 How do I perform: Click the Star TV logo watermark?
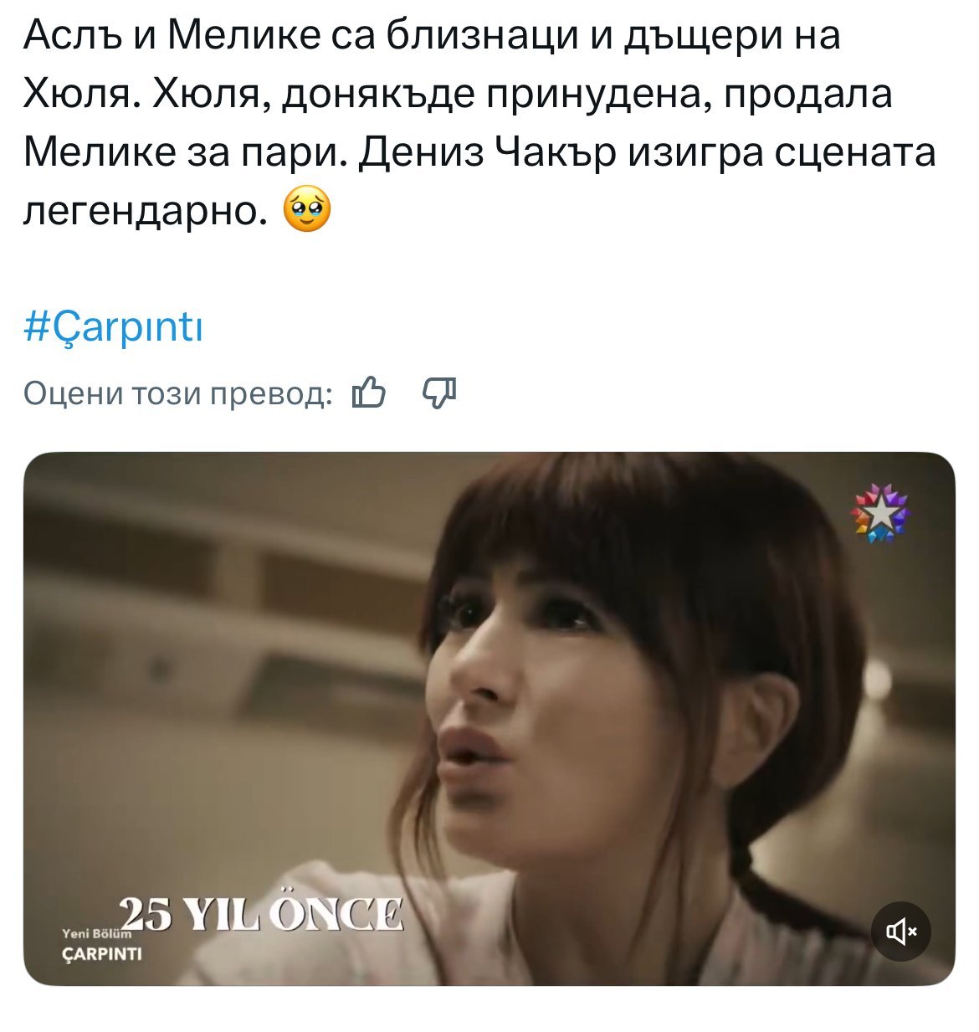(x=880, y=511)
